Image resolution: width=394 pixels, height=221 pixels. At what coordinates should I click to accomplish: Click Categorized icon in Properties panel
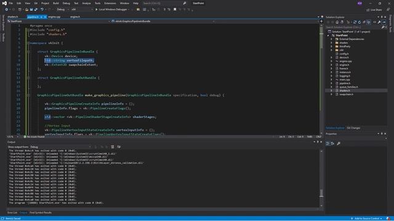coord(328,143)
